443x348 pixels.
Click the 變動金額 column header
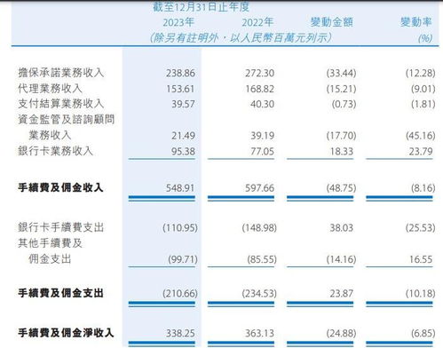coord(332,22)
